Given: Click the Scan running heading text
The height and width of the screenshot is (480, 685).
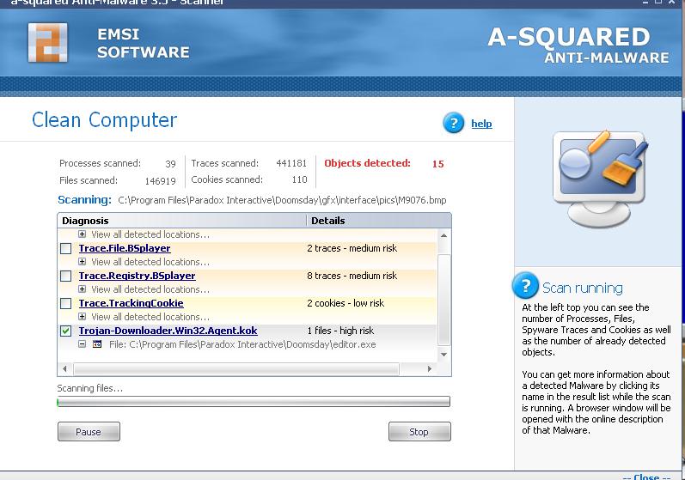Looking at the screenshot, I should point(583,288).
